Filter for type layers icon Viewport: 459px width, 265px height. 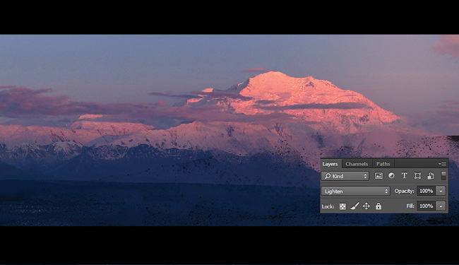(404, 176)
